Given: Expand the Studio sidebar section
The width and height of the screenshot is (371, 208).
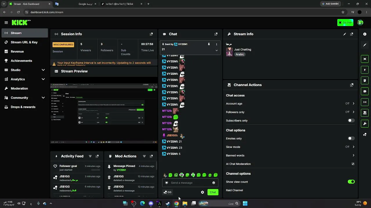Looking at the screenshot, I should pos(43,70).
